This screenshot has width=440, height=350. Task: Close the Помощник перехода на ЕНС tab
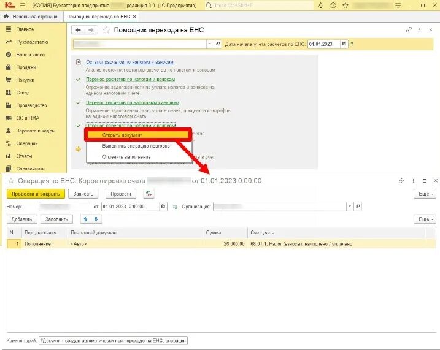tap(134, 17)
